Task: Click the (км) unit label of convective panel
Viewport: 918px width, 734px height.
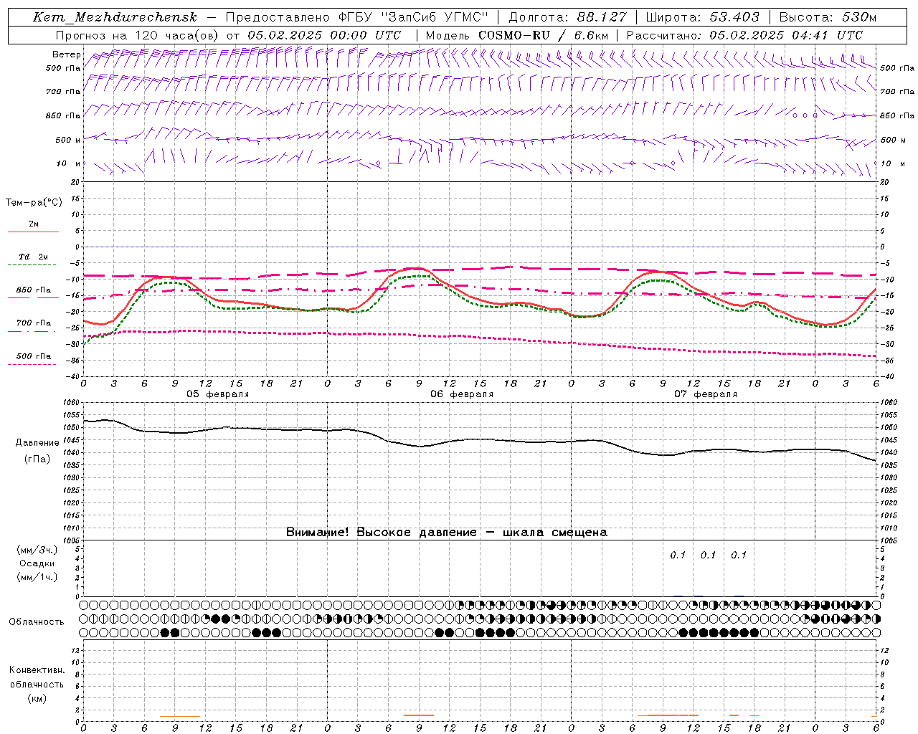Action: [37, 698]
